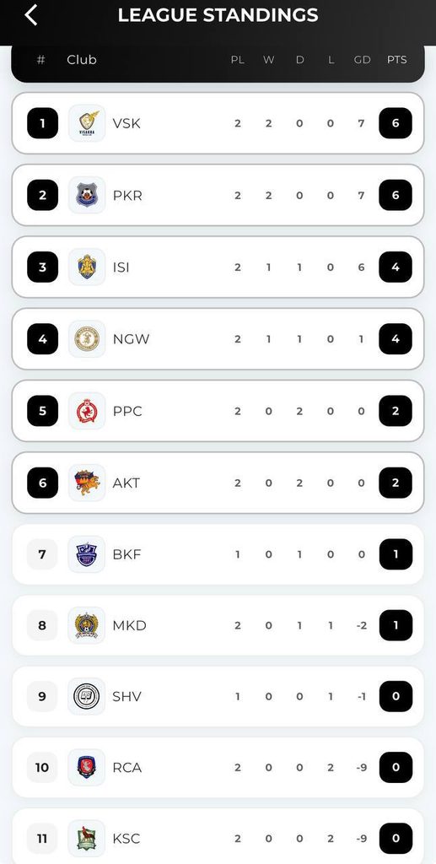Click the PTS column header
This screenshot has height=864, width=436.
[x=396, y=60]
